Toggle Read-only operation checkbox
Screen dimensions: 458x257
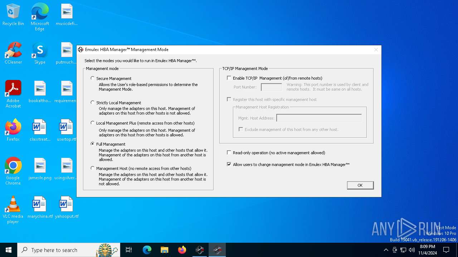pyautogui.click(x=229, y=152)
